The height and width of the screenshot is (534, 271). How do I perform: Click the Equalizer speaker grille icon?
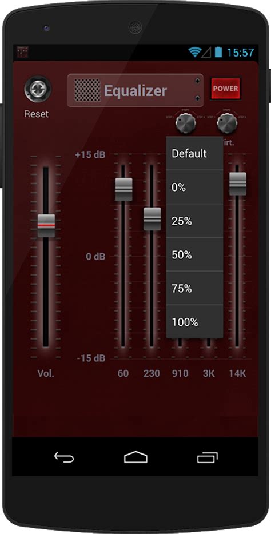click(x=87, y=90)
